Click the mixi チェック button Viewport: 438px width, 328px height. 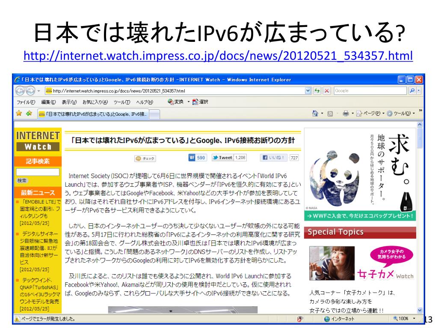pos(145,158)
